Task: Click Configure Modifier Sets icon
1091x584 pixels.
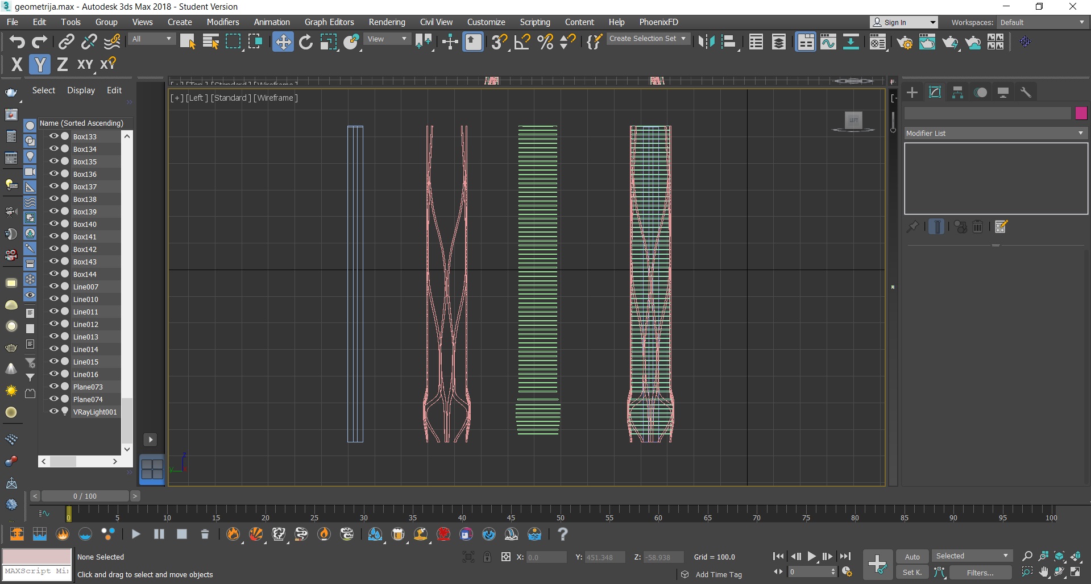Action: tap(1001, 227)
